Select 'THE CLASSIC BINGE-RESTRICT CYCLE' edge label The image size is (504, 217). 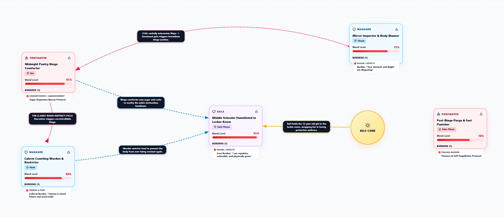[x=53, y=119]
